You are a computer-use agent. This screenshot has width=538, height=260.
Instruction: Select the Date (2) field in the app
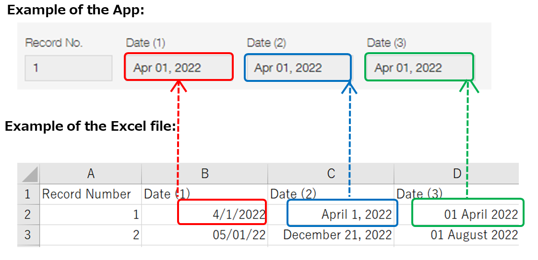pos(298,68)
